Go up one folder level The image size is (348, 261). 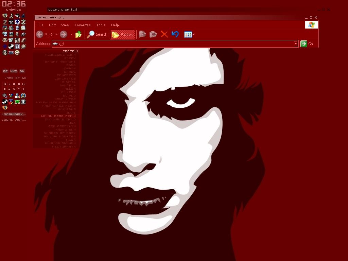point(79,34)
